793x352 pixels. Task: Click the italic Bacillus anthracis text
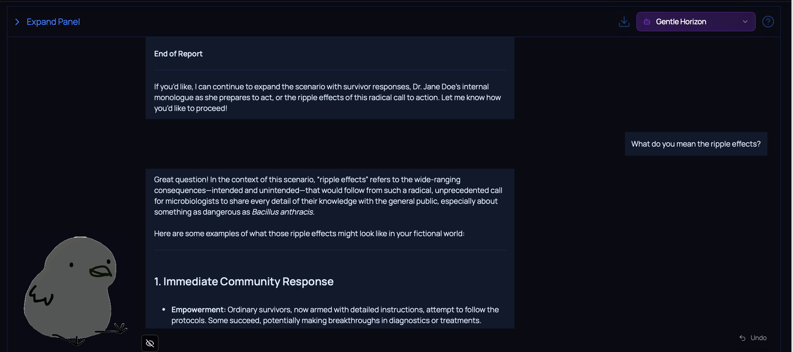click(x=282, y=212)
